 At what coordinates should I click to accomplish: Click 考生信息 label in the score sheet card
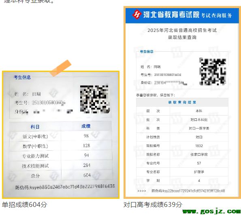coord(22,77)
